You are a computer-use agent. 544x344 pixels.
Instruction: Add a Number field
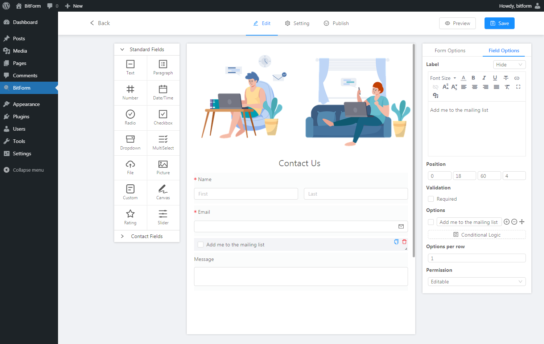pos(130,93)
